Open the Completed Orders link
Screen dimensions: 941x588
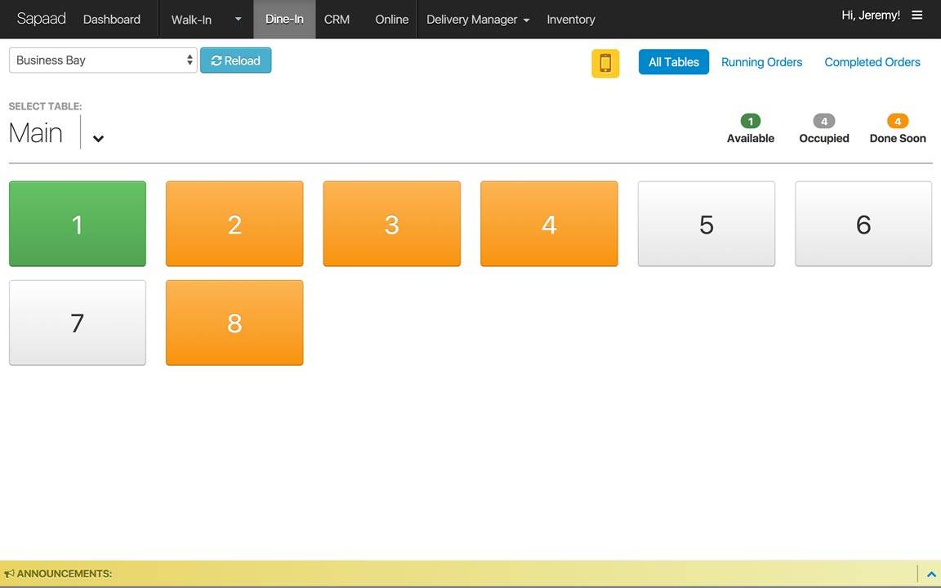click(872, 62)
